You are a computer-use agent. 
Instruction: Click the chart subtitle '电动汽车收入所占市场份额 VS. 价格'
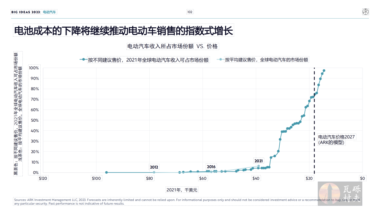tap(173, 46)
